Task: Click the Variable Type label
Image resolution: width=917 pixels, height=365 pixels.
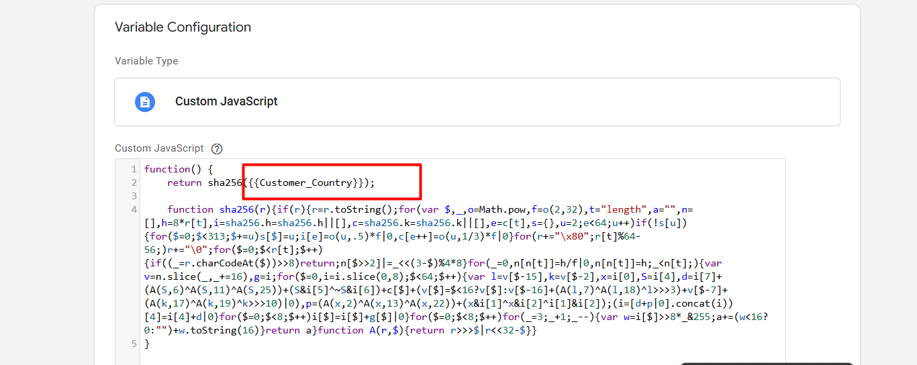Action: click(146, 61)
